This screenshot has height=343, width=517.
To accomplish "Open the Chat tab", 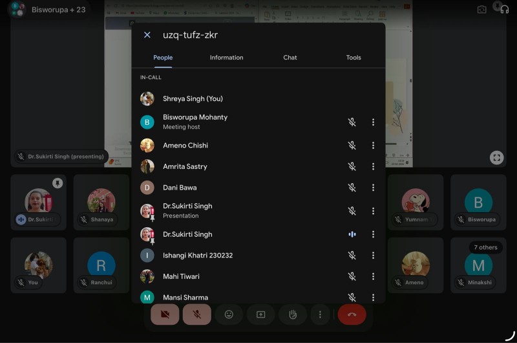I will tap(290, 58).
